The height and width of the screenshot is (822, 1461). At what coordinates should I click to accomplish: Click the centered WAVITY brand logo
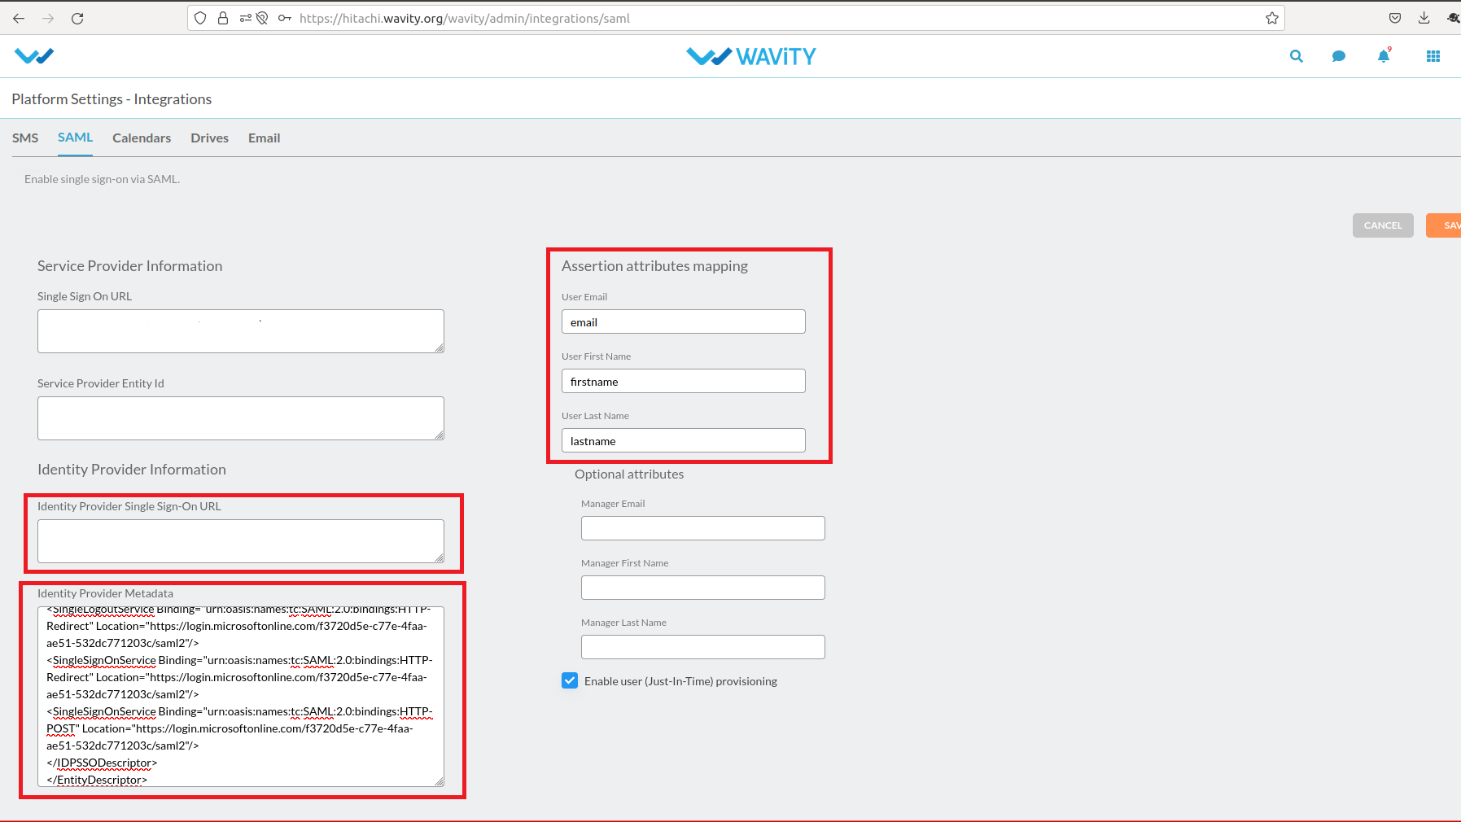click(750, 56)
